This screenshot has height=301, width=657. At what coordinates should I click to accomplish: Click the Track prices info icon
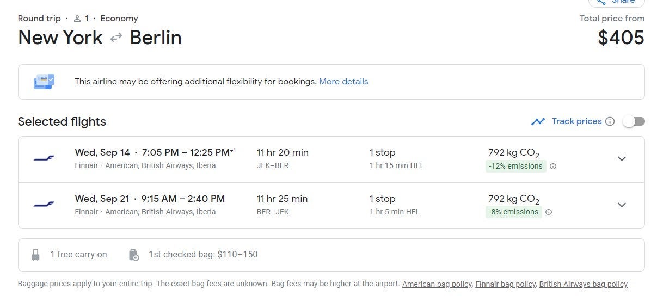(x=610, y=121)
